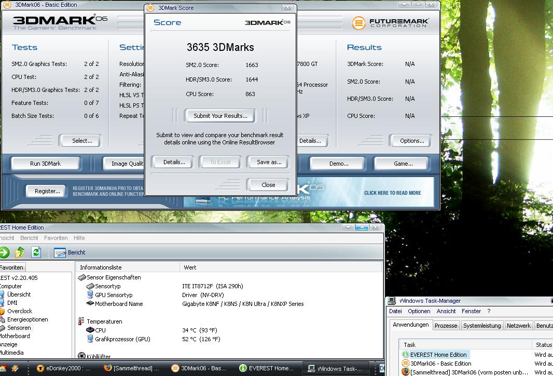This screenshot has width=553, height=376.
Task: Click the Image Quality button
Action: 124,164
